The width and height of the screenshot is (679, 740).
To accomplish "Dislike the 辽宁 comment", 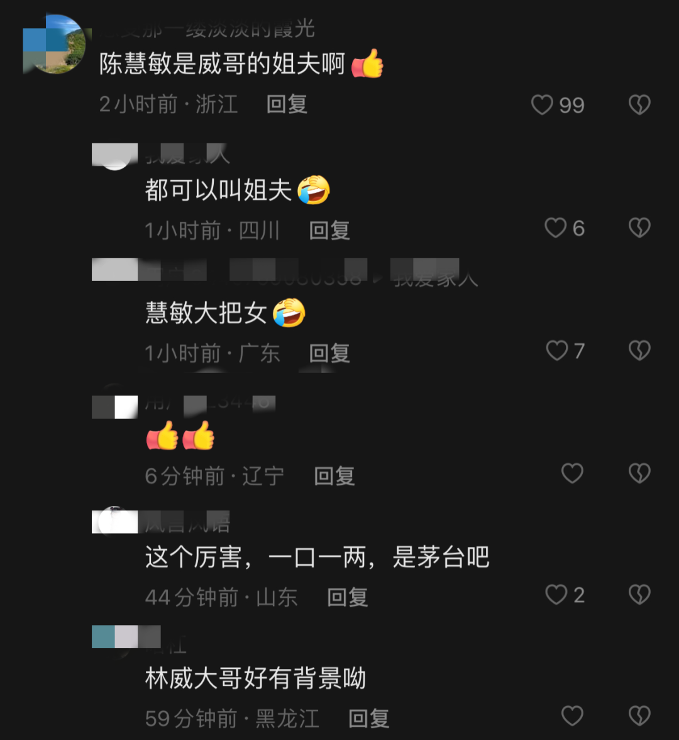I will point(639,473).
